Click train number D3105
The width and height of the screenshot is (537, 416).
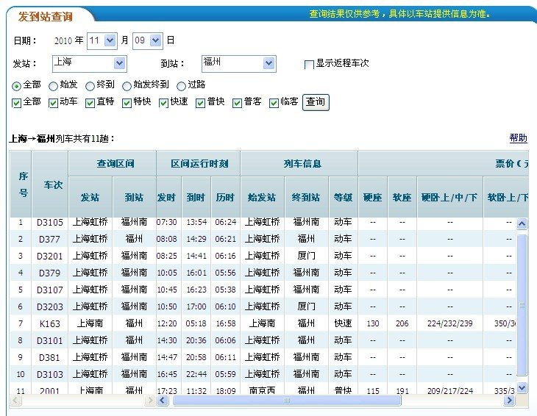pos(50,223)
